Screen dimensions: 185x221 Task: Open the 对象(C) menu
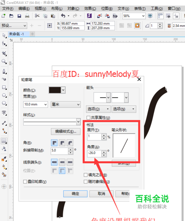click(73, 9)
